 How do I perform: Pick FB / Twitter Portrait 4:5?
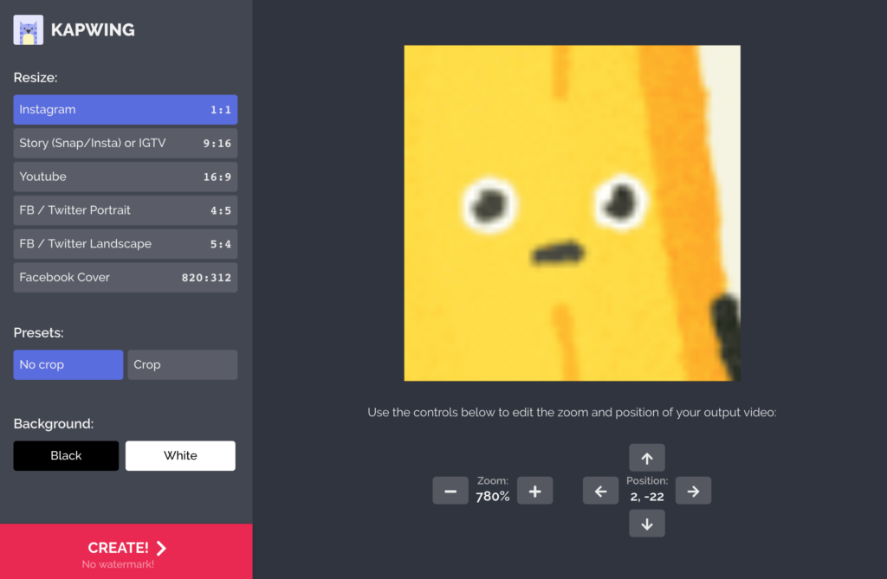pos(126,210)
